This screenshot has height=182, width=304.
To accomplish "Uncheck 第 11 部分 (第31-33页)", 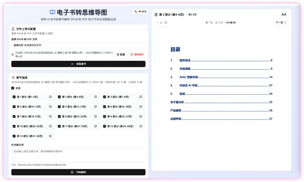I will pyautogui.click(x=59, y=126).
